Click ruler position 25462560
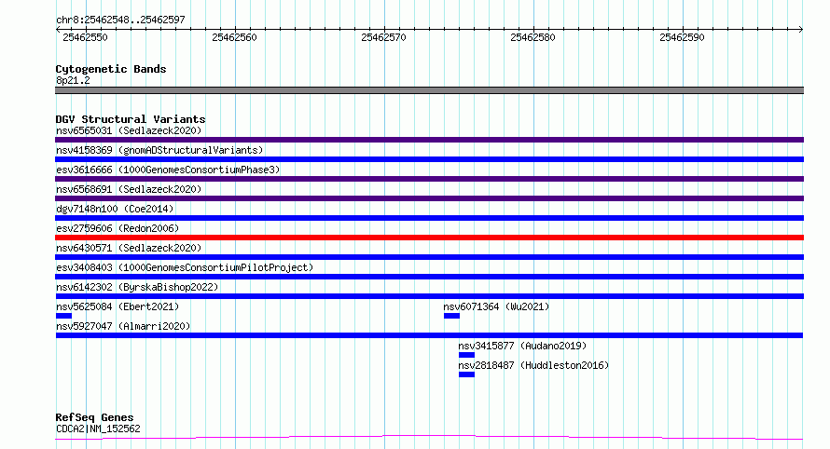Image resolution: width=830 pixels, height=449 pixels. coord(234,37)
